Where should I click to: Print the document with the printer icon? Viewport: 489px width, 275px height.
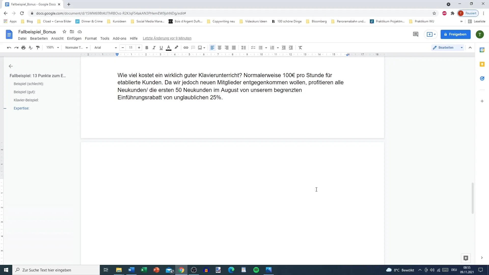(23, 48)
